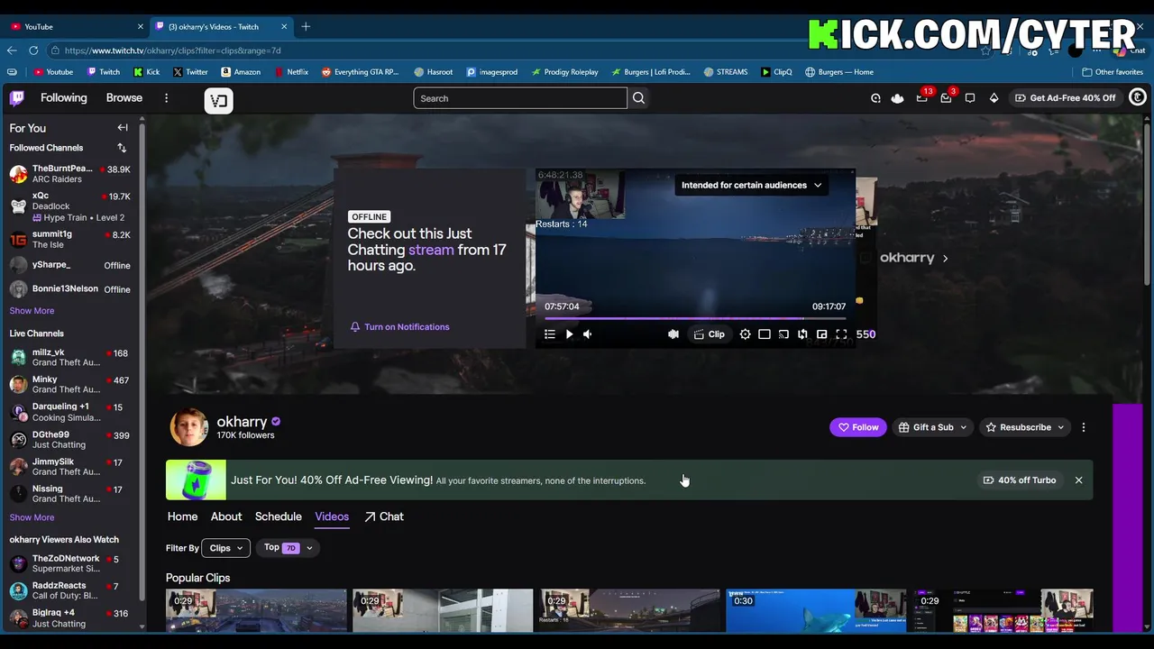The width and height of the screenshot is (1154, 649).
Task: Open a new browser tab
Action: (306, 27)
